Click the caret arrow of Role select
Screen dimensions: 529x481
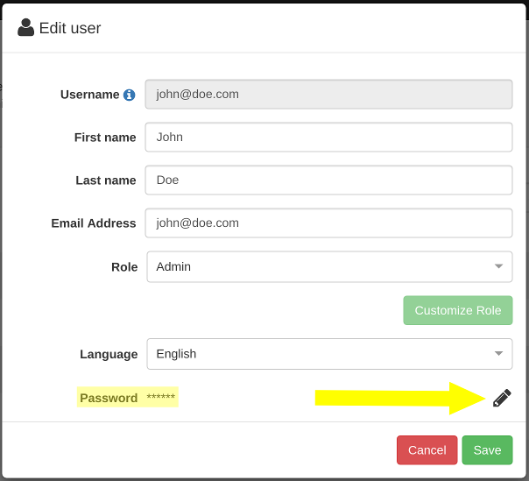pos(498,266)
